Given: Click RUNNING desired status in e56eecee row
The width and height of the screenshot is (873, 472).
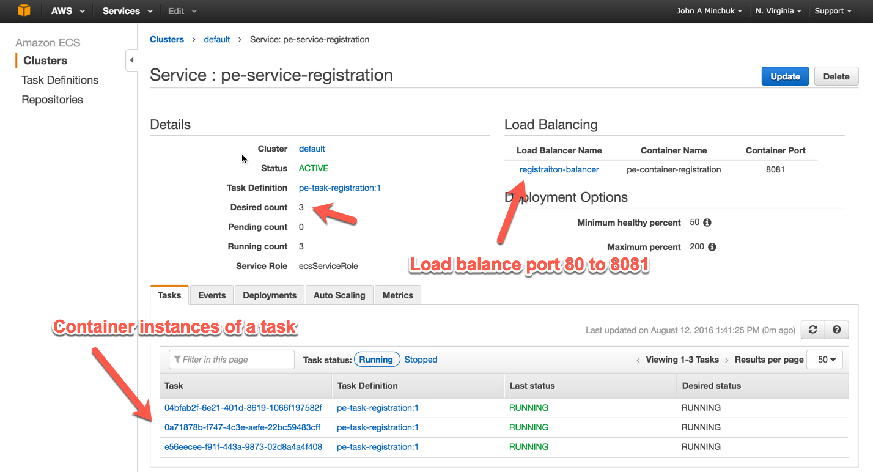Looking at the screenshot, I should pos(701,447).
